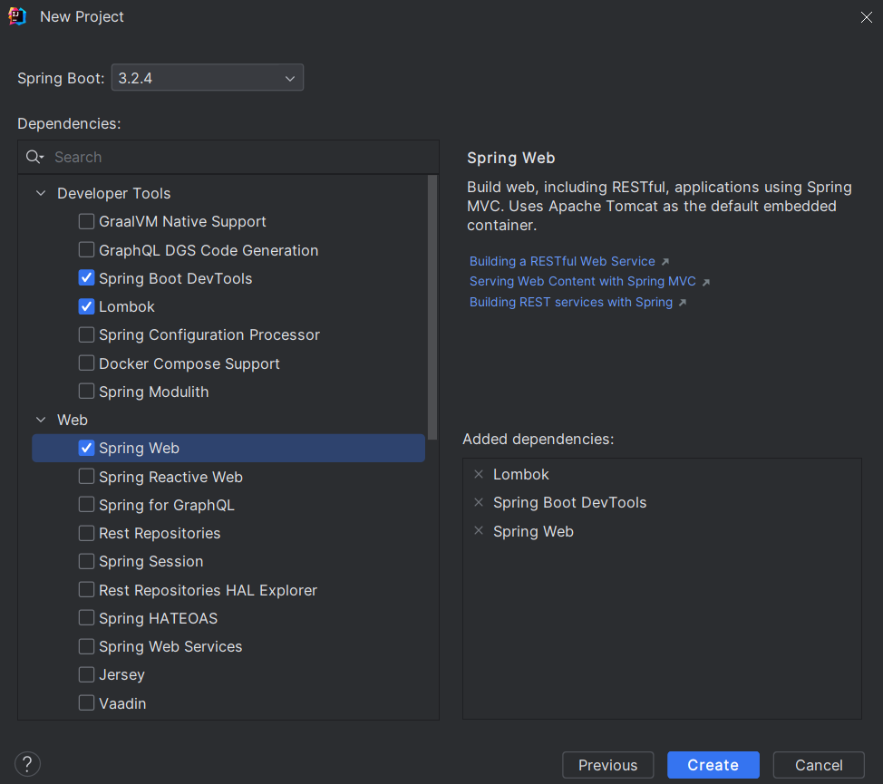Open Building a RESTful Web Service link
883x784 pixels.
coord(562,261)
